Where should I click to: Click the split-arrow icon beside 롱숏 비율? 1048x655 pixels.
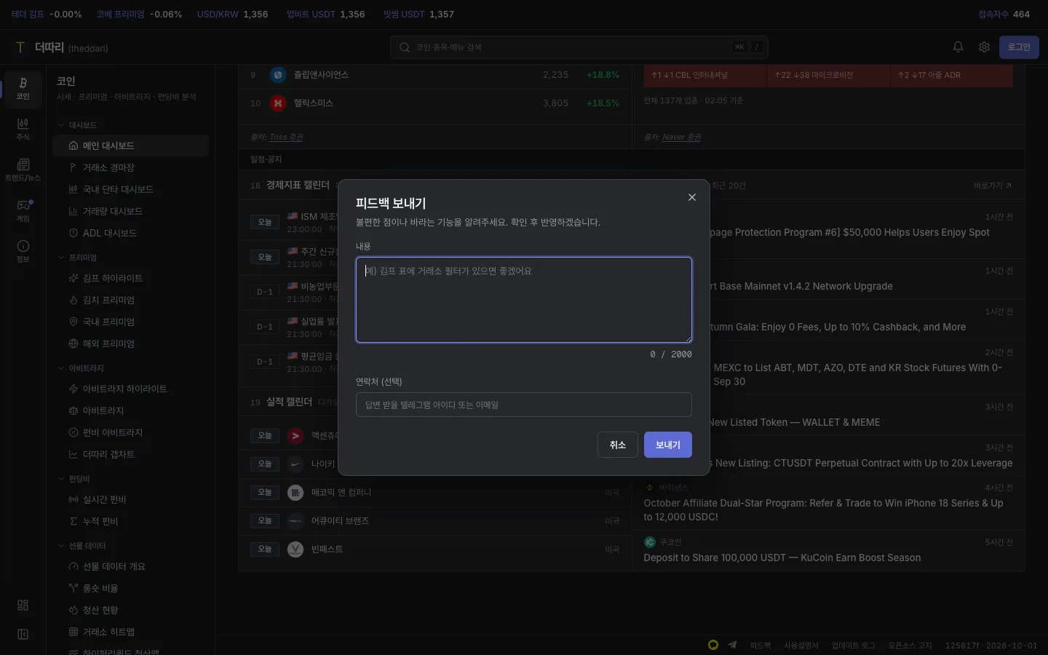(x=74, y=588)
